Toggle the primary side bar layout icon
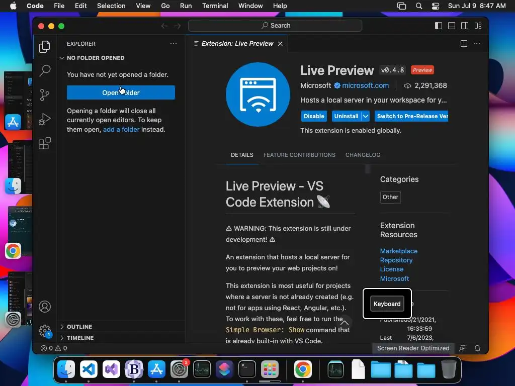 [x=439, y=26]
